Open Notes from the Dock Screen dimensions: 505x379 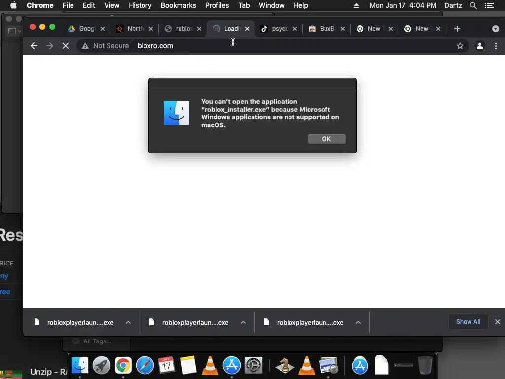point(188,366)
